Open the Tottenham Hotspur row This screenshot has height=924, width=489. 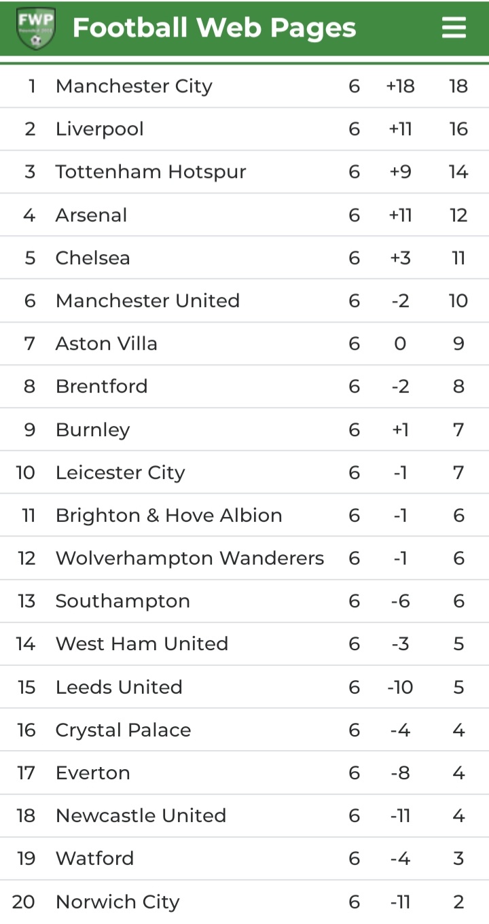[151, 172]
